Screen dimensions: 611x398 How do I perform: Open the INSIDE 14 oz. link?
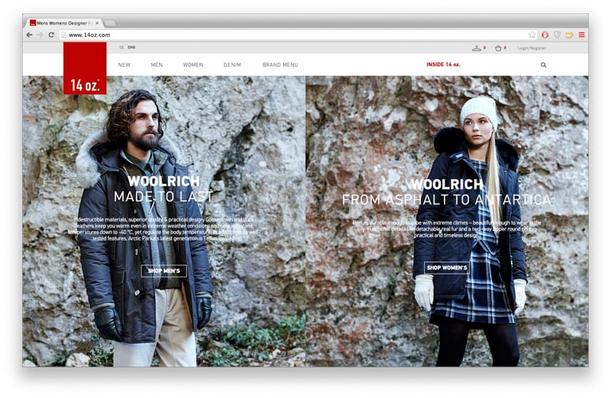coord(443,64)
